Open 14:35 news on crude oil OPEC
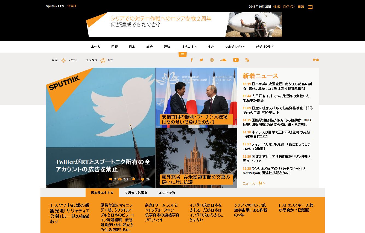This screenshot has height=233, width=365. 277,122
